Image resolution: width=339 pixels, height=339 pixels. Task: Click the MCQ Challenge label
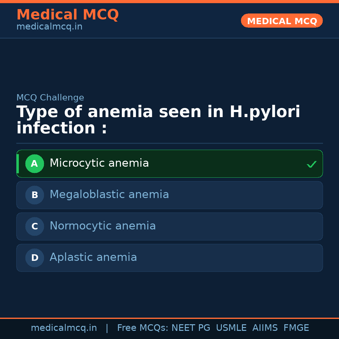(x=50, y=98)
